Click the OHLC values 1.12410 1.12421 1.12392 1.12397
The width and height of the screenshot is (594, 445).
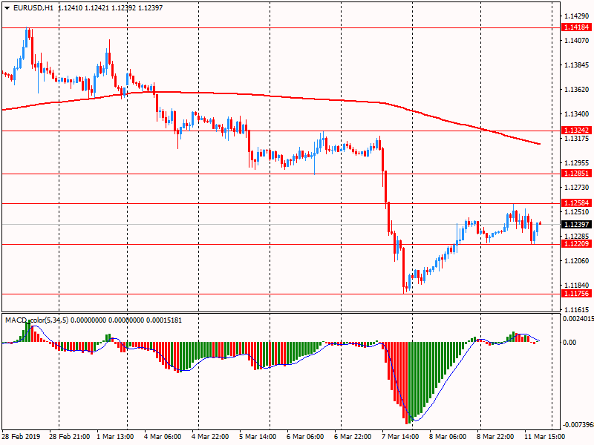pos(110,8)
